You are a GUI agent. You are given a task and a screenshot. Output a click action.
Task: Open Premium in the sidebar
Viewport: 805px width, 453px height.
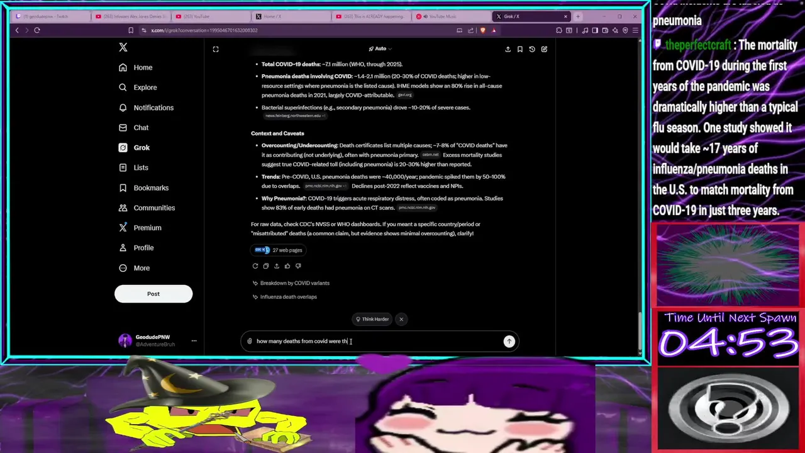pyautogui.click(x=140, y=228)
